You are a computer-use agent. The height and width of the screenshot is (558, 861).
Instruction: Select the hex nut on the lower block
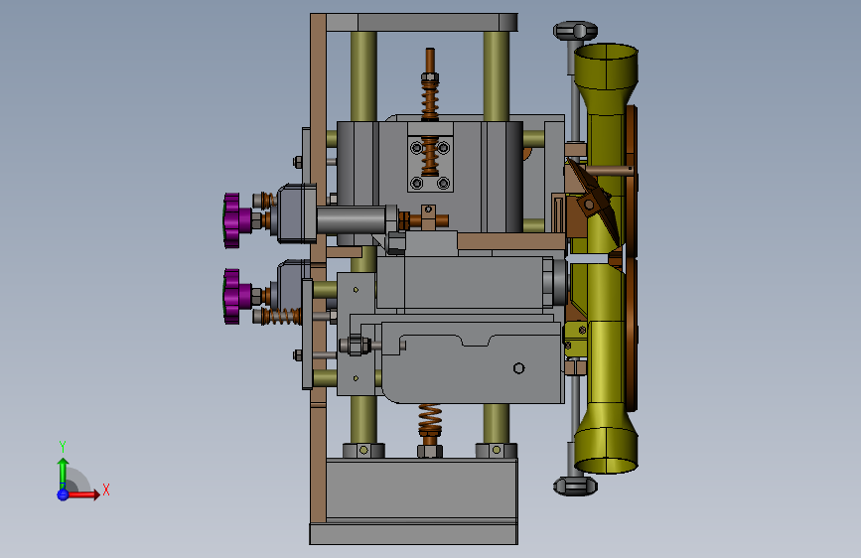[355, 346]
